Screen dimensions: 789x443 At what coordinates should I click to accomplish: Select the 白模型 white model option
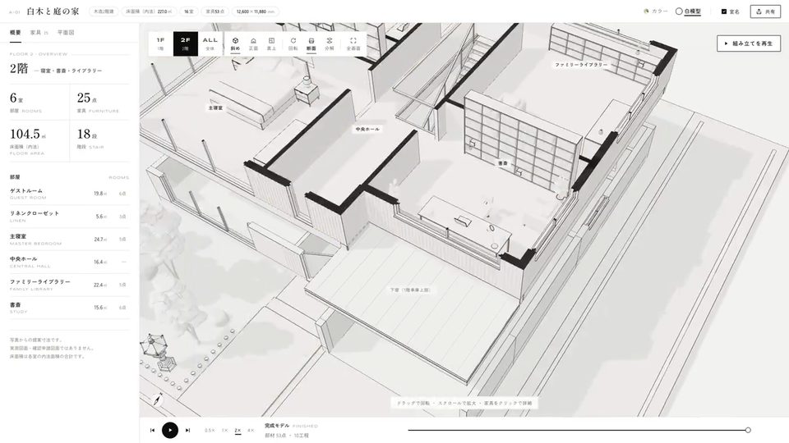[688, 11]
